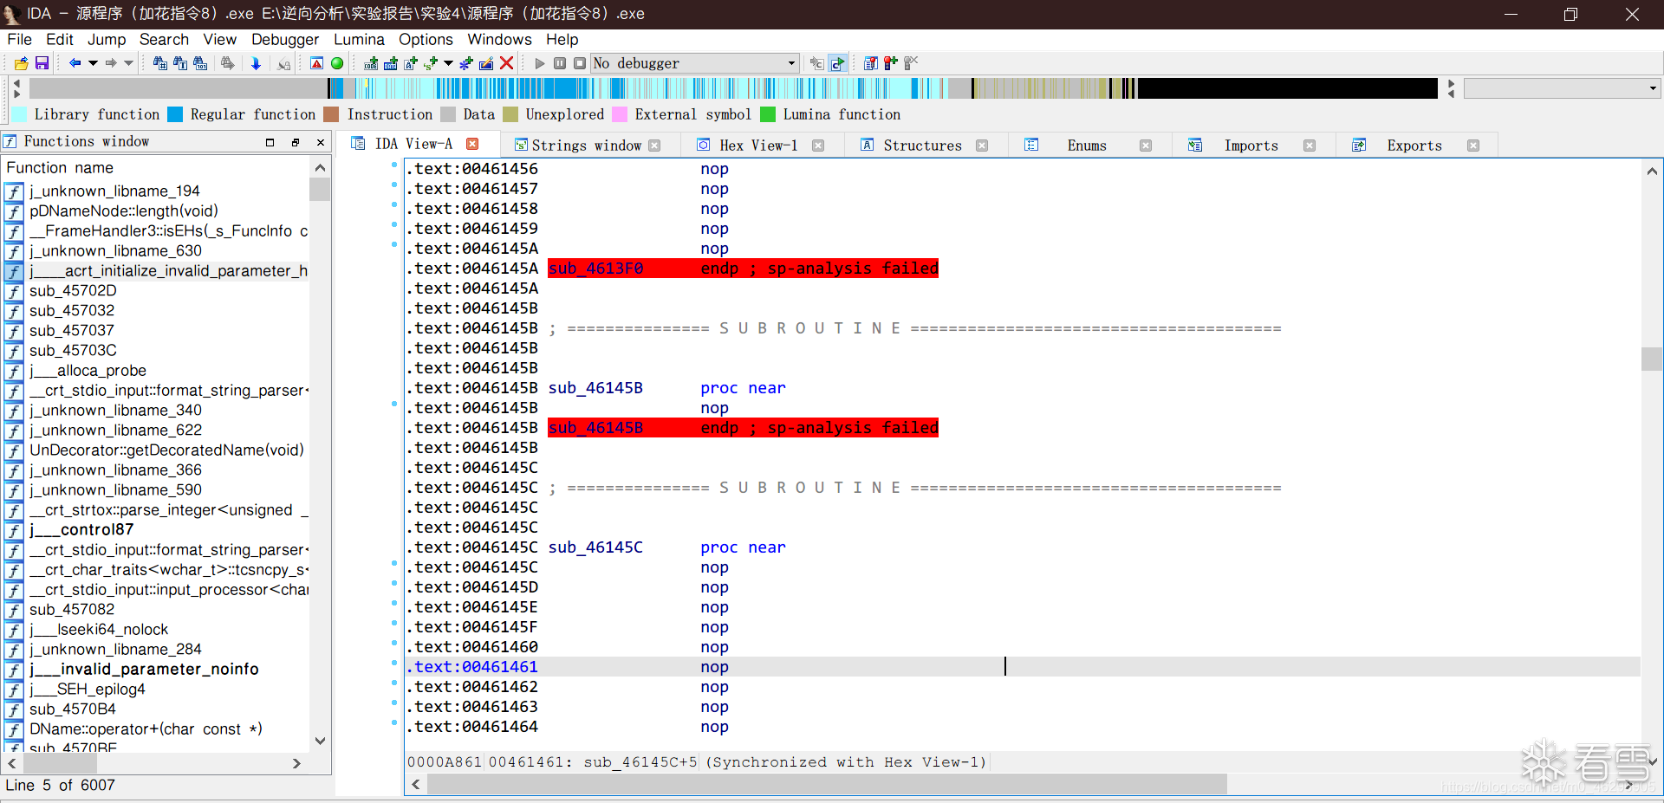Viewport: 1664px width, 803px height.
Task: Click the last binoculars icon before the blue down arrow
Action: click(x=227, y=63)
